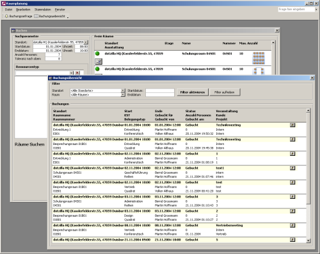The height and width of the screenshot is (254, 320).
Task: Click the Raumplanung application icon in title bar
Action: point(3,3)
